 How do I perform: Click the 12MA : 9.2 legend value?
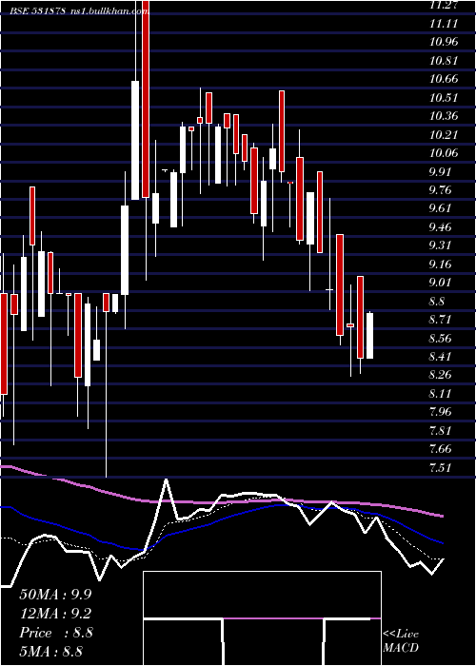(x=55, y=614)
